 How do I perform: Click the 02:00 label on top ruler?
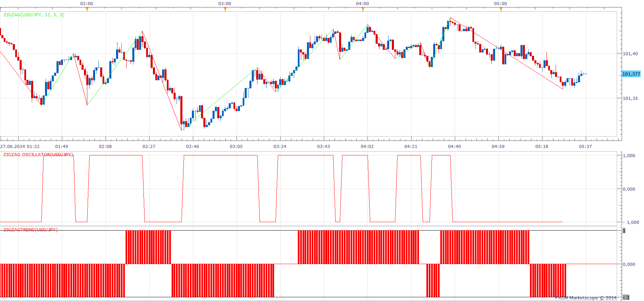point(87,4)
